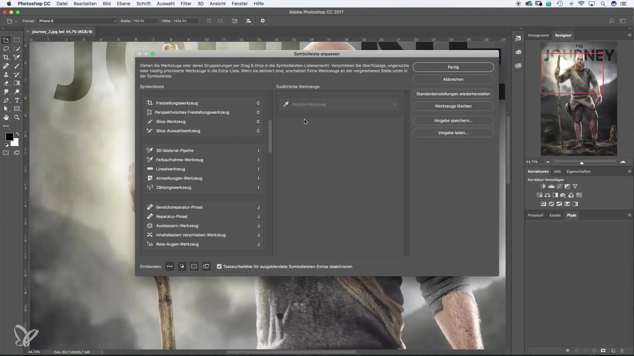Select the Eraser tool
The width and height of the screenshot is (634, 356).
coord(6,83)
